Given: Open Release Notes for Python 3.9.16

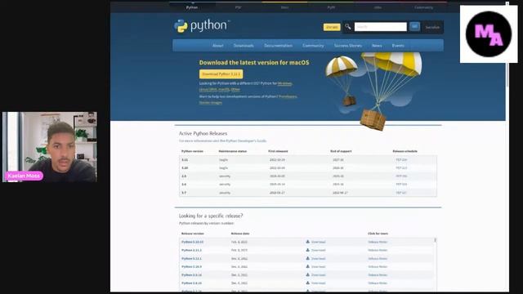Looking at the screenshot, I should click(378, 275).
